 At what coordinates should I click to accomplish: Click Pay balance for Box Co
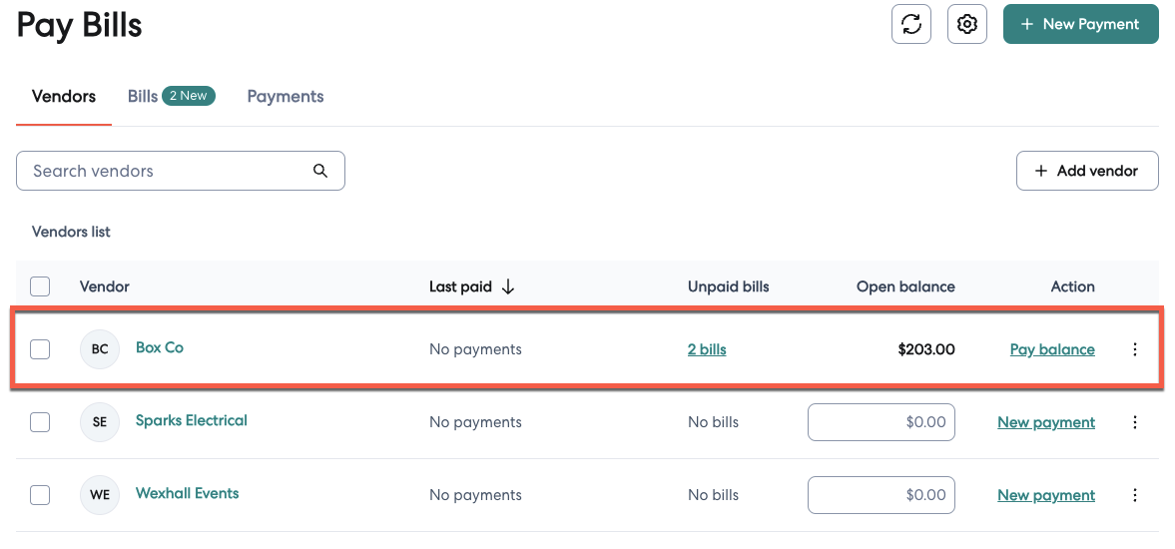(x=1052, y=349)
